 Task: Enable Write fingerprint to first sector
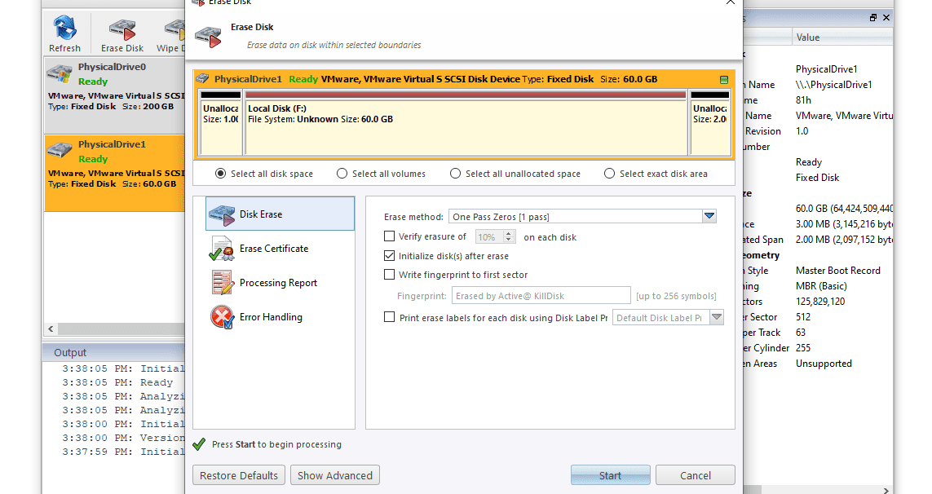click(x=389, y=275)
